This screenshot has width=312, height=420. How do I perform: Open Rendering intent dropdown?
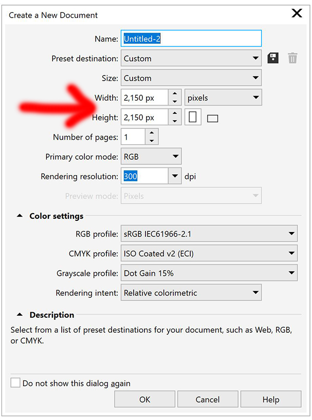point(191,293)
